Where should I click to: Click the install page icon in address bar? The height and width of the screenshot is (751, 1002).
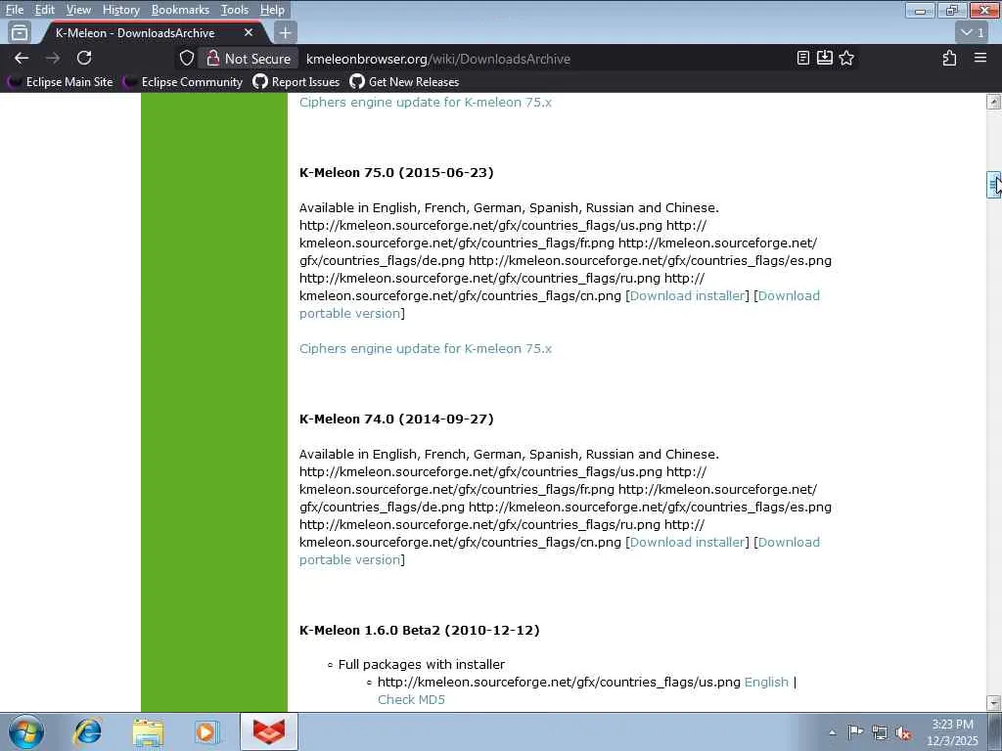point(824,58)
